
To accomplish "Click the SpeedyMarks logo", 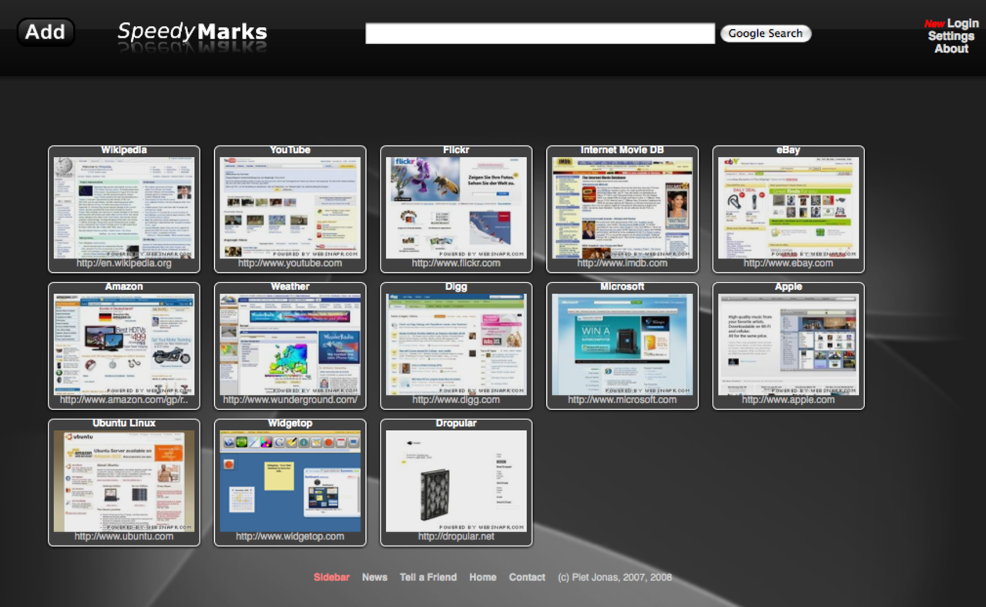I will tap(192, 32).
